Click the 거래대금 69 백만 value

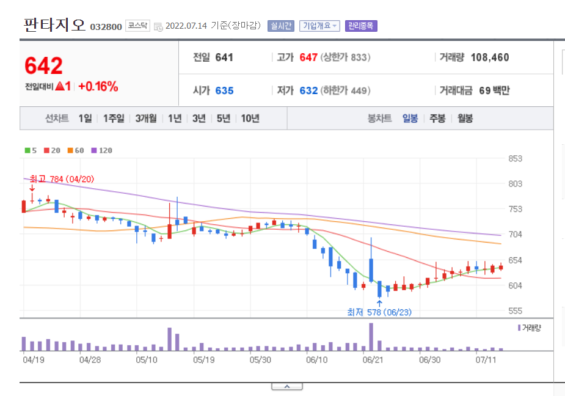tap(494, 90)
